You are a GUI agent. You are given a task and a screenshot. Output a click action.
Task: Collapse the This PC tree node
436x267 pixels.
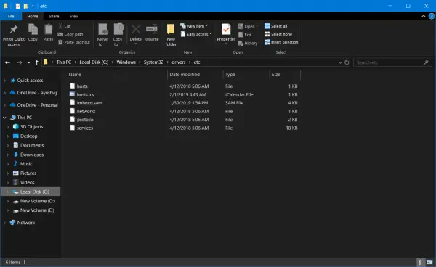[x=4, y=118]
